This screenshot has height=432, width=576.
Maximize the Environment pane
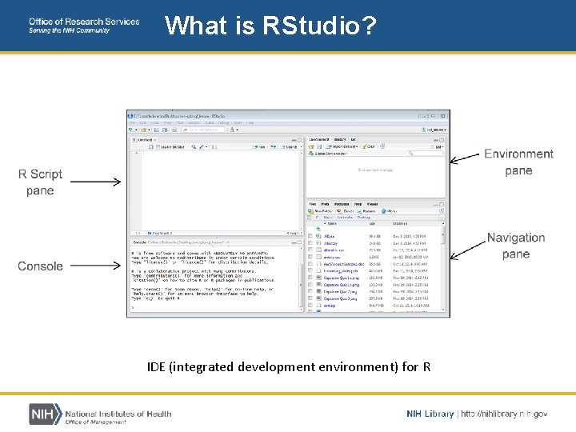(442, 140)
